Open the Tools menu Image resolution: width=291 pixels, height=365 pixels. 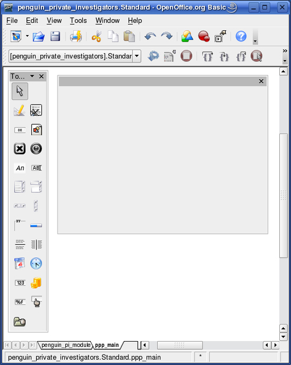[x=79, y=20]
